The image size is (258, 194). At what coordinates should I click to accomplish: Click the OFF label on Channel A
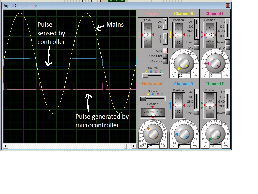coord(190,36)
